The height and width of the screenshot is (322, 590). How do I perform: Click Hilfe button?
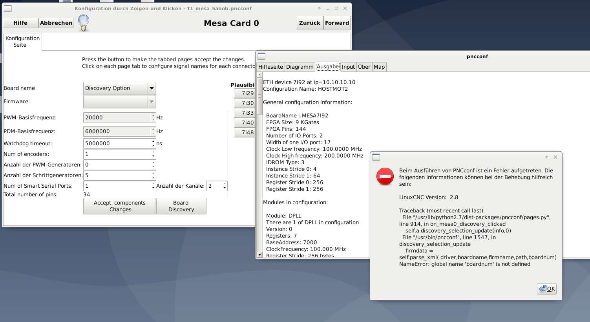click(x=20, y=23)
